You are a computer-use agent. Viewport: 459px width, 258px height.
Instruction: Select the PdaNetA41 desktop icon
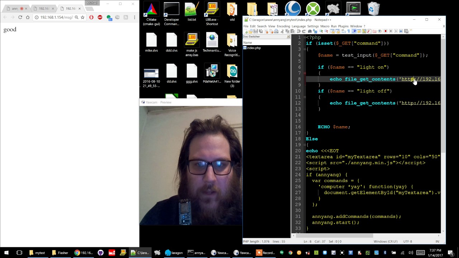click(212, 74)
